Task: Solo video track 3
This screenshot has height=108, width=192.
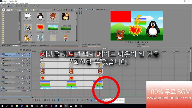Action: tap(30, 63)
